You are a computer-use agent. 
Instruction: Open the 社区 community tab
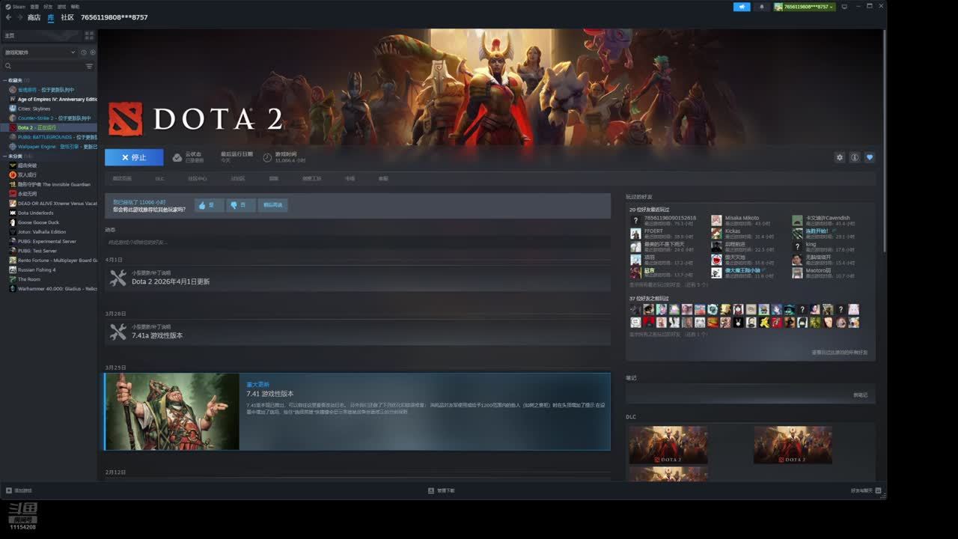(67, 17)
